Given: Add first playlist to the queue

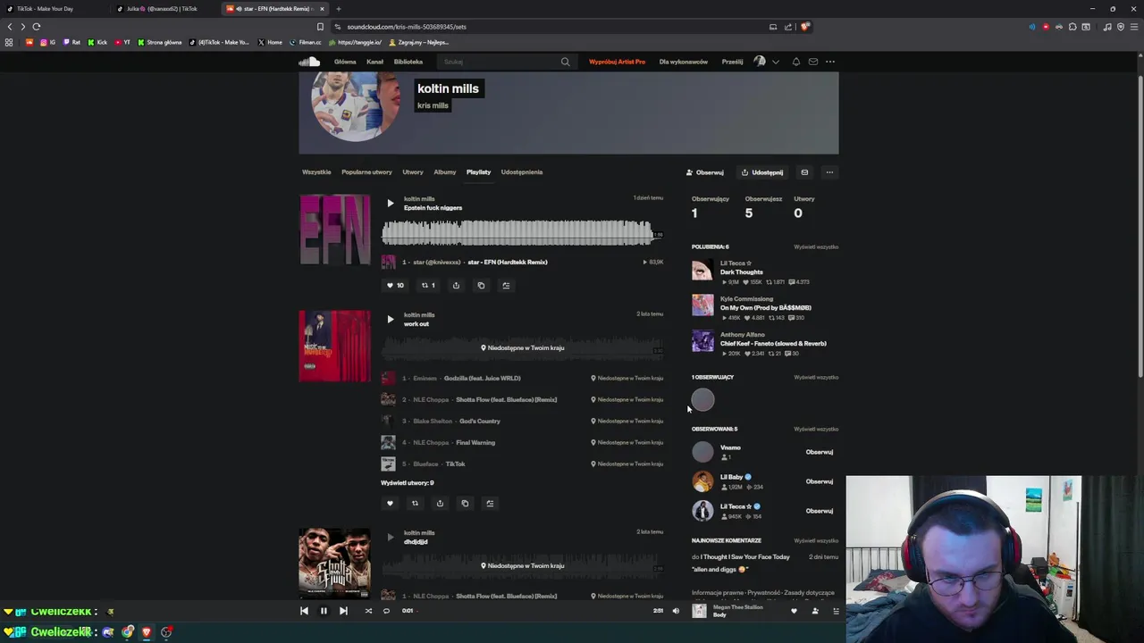Looking at the screenshot, I should point(506,285).
